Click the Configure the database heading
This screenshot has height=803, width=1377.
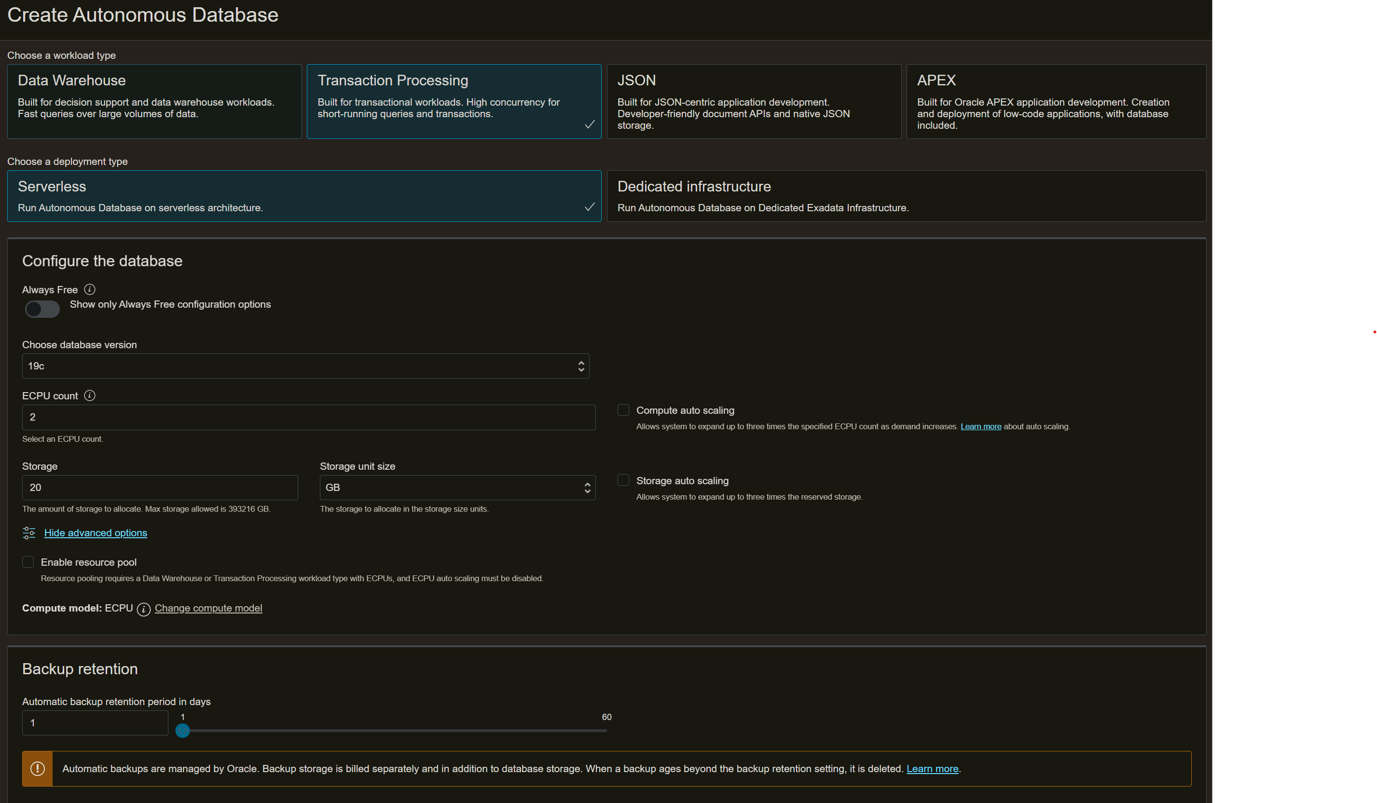(102, 261)
